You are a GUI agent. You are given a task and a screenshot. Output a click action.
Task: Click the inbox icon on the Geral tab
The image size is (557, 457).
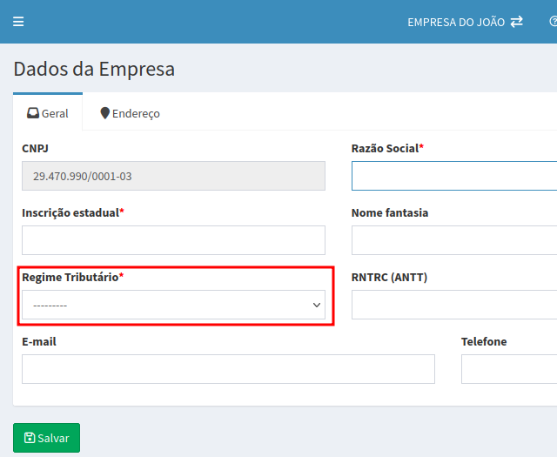click(x=33, y=113)
